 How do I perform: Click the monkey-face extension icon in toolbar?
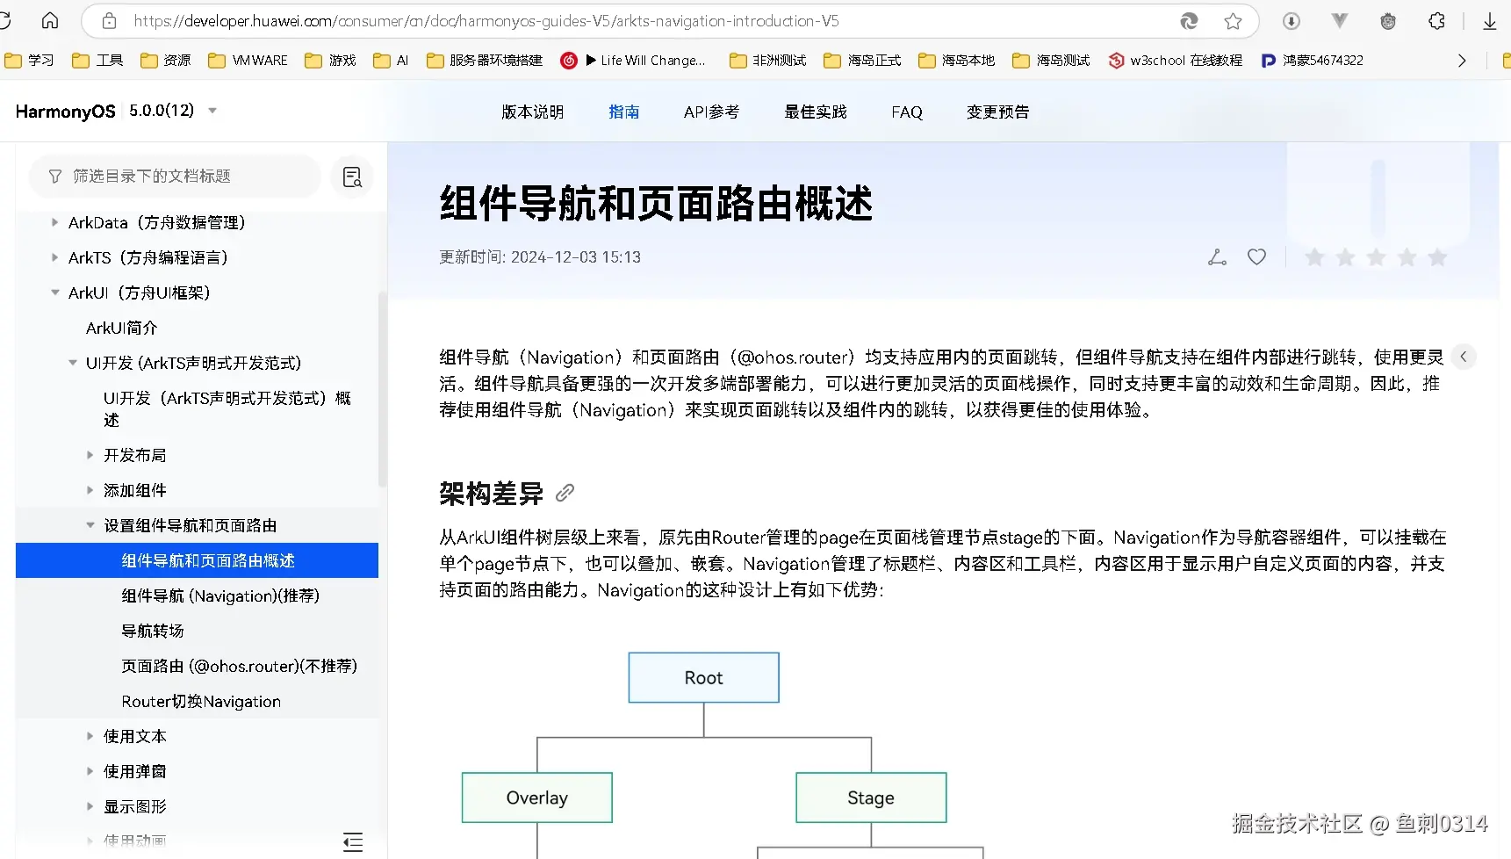(x=1387, y=21)
